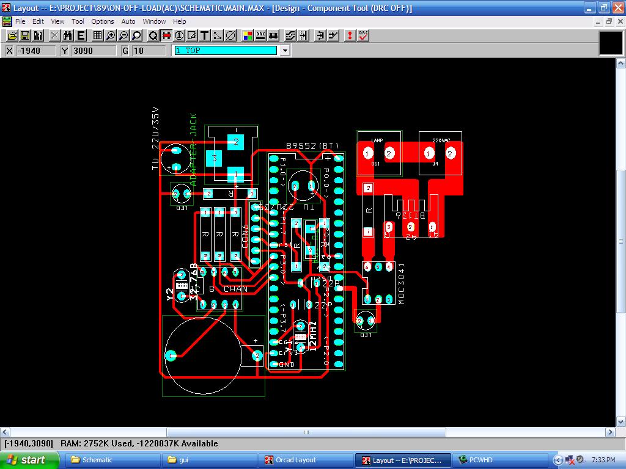626x469 pixels.
Task: Open the Library Manager toolbar icon
Action: coord(39,36)
